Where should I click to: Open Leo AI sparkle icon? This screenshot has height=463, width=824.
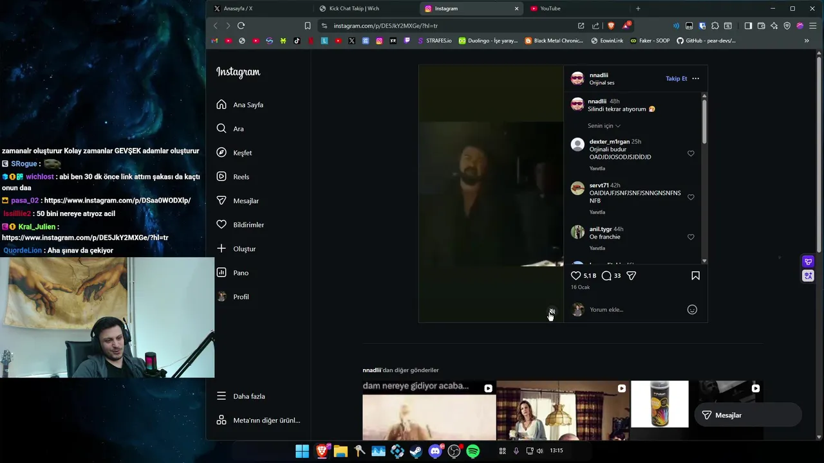[774, 26]
